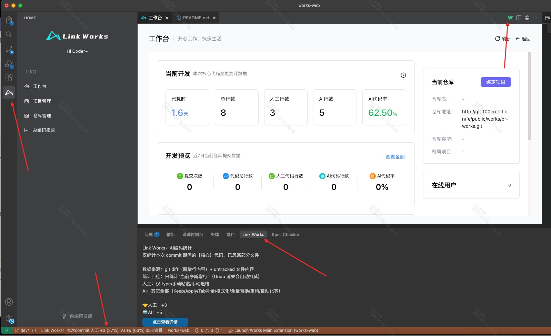The image size is (551, 336).
Task: Switch to the README.md tab
Action: (196, 18)
